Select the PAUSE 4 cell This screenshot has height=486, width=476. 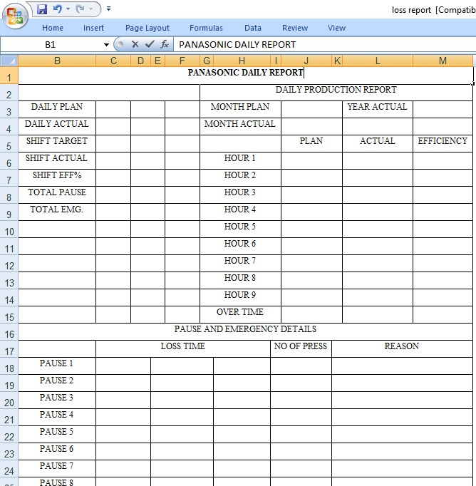(x=57, y=417)
